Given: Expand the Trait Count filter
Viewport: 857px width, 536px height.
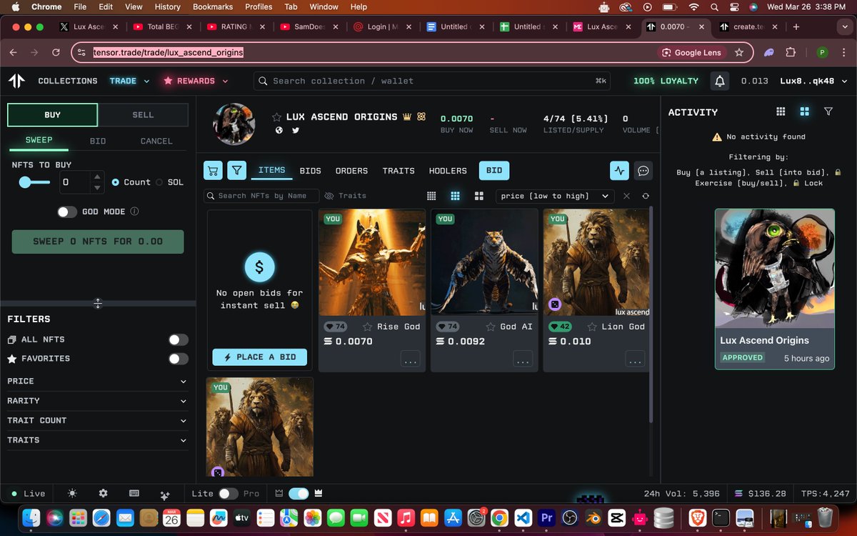Looking at the screenshot, I should (98, 420).
